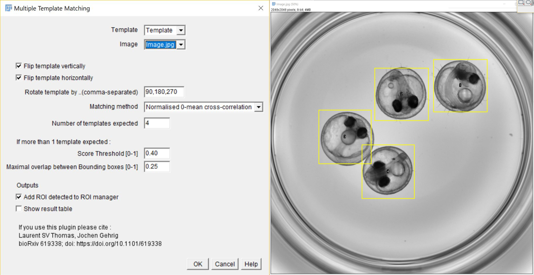534x275 pixels.
Task: Uncheck Flip template vertically
Action: (19, 66)
